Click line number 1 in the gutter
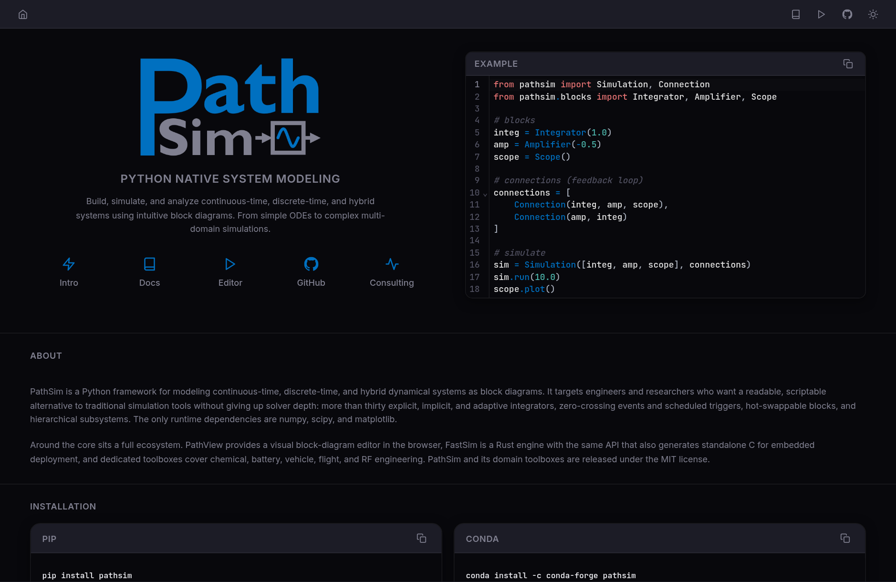Image resolution: width=896 pixels, height=582 pixels. [x=477, y=84]
